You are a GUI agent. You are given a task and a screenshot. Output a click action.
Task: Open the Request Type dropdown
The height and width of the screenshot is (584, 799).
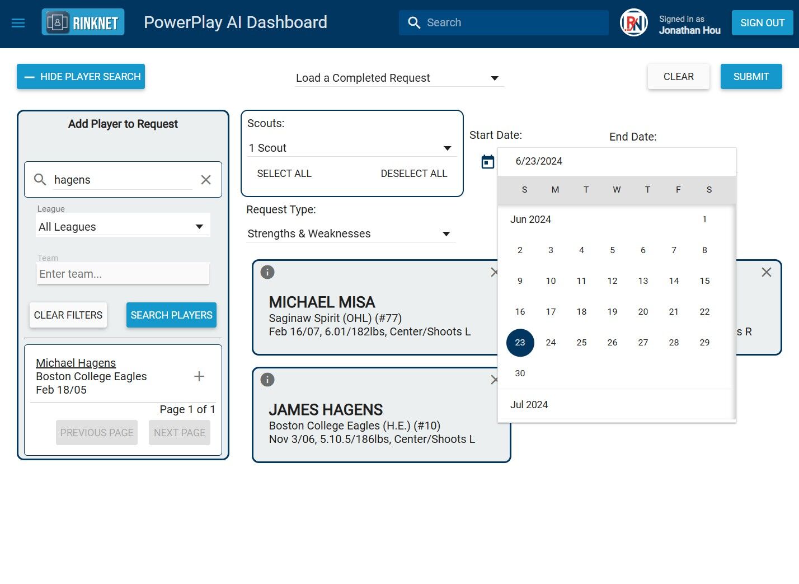(350, 233)
